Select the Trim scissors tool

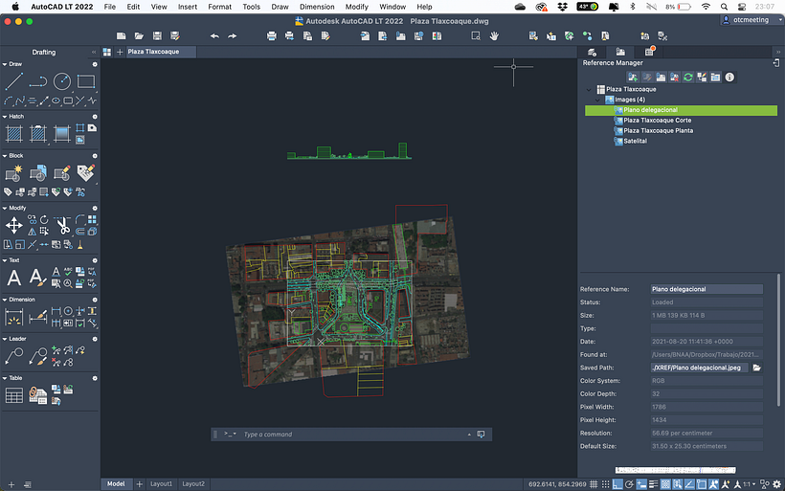click(x=62, y=226)
